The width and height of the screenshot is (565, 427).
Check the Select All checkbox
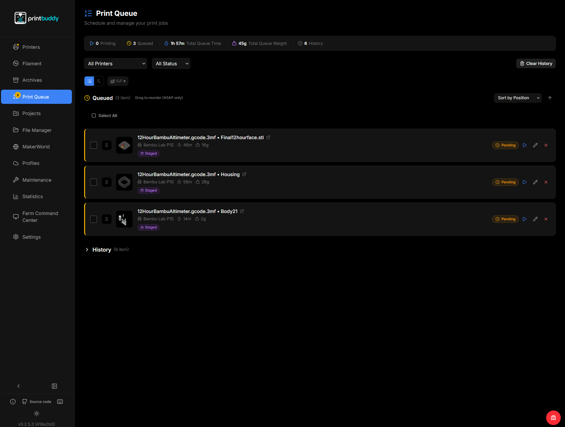(94, 116)
